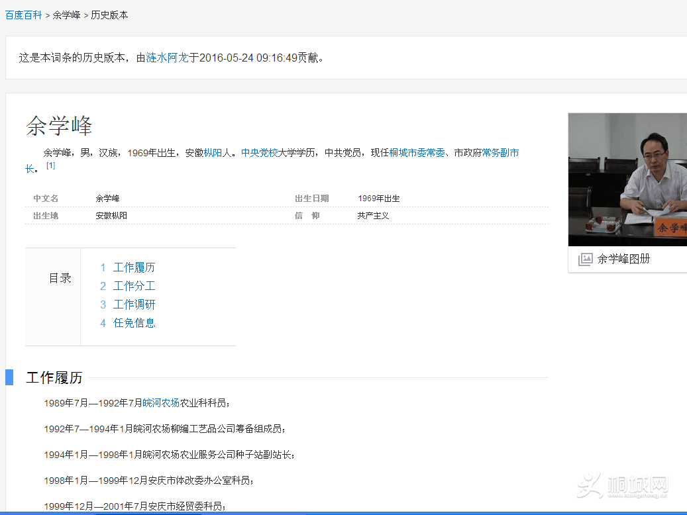Jump to 工作履历 in table of contents
The height and width of the screenshot is (515, 687).
(x=134, y=267)
